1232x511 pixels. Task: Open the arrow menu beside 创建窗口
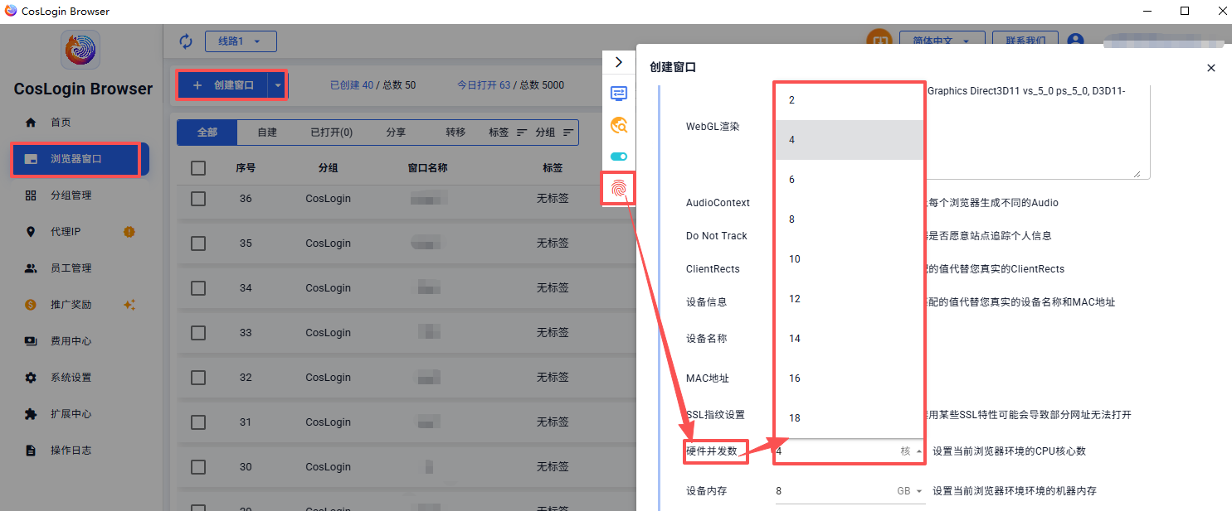(277, 84)
